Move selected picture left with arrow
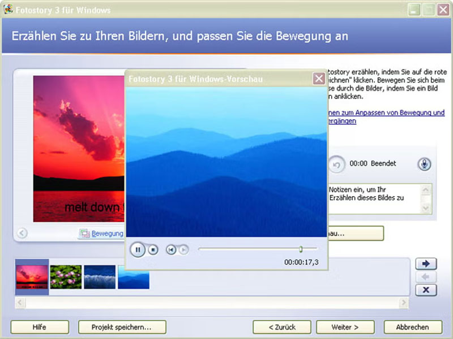453x339 pixels. click(x=426, y=277)
